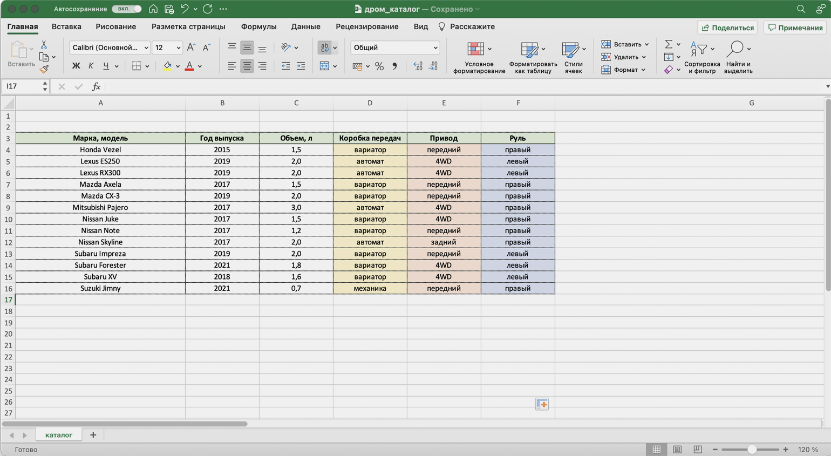This screenshot has width=831, height=456.
Task: Decrease the indent
Action: [x=285, y=66]
